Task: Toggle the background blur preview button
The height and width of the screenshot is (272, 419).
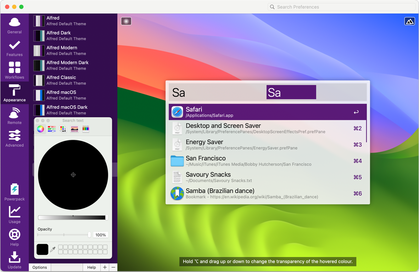Action: 126,21
